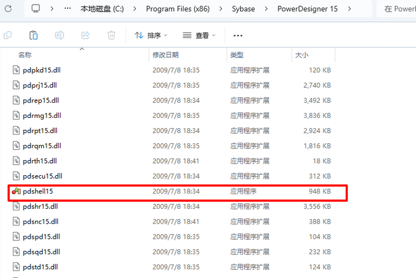Navigate to Program Files (x86) breadcrumb

[178, 9]
